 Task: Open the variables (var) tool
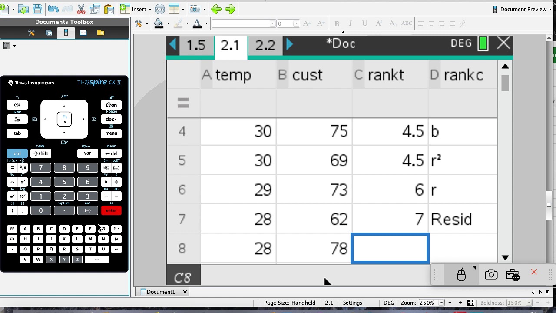click(x=160, y=9)
